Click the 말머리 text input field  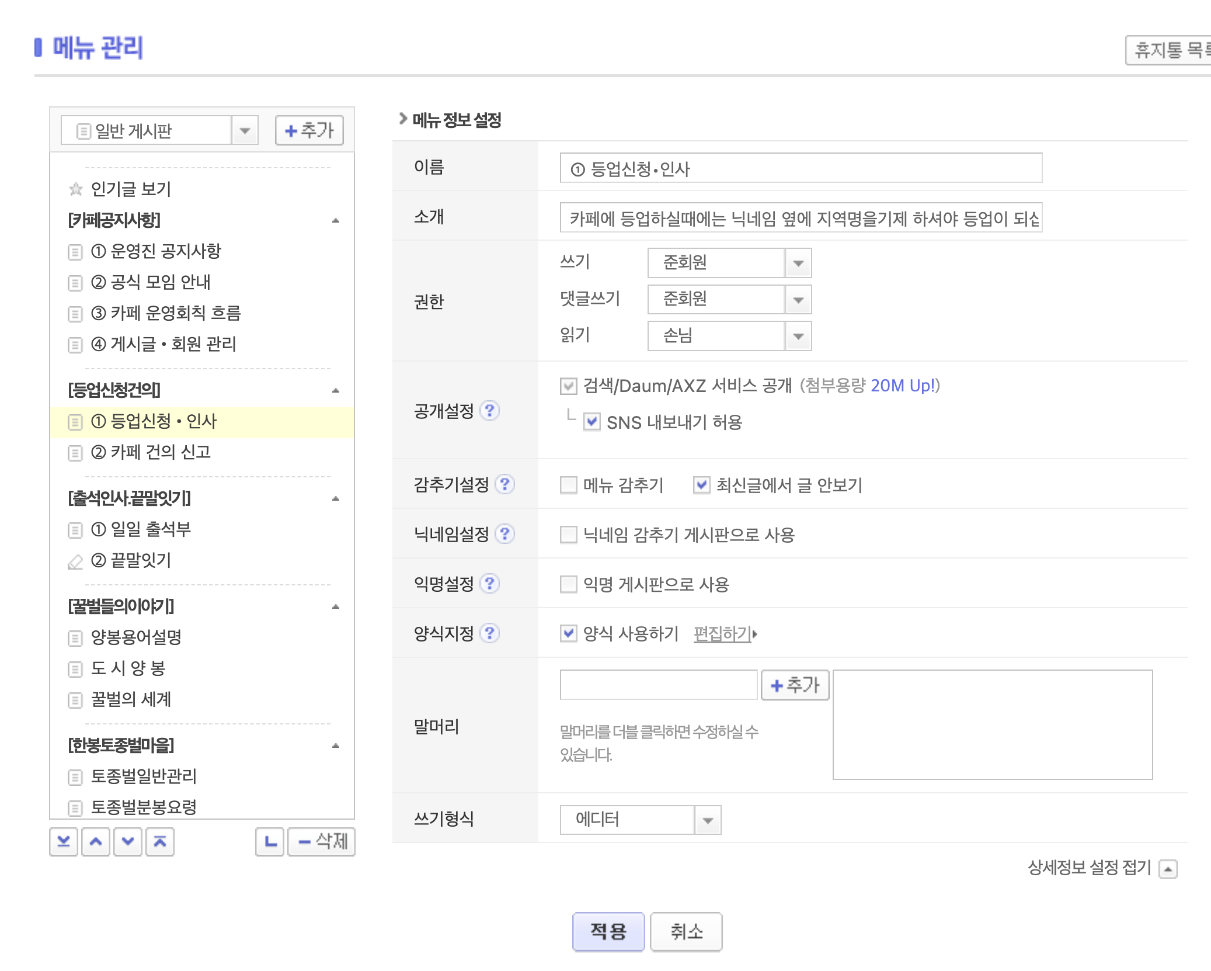pos(658,685)
